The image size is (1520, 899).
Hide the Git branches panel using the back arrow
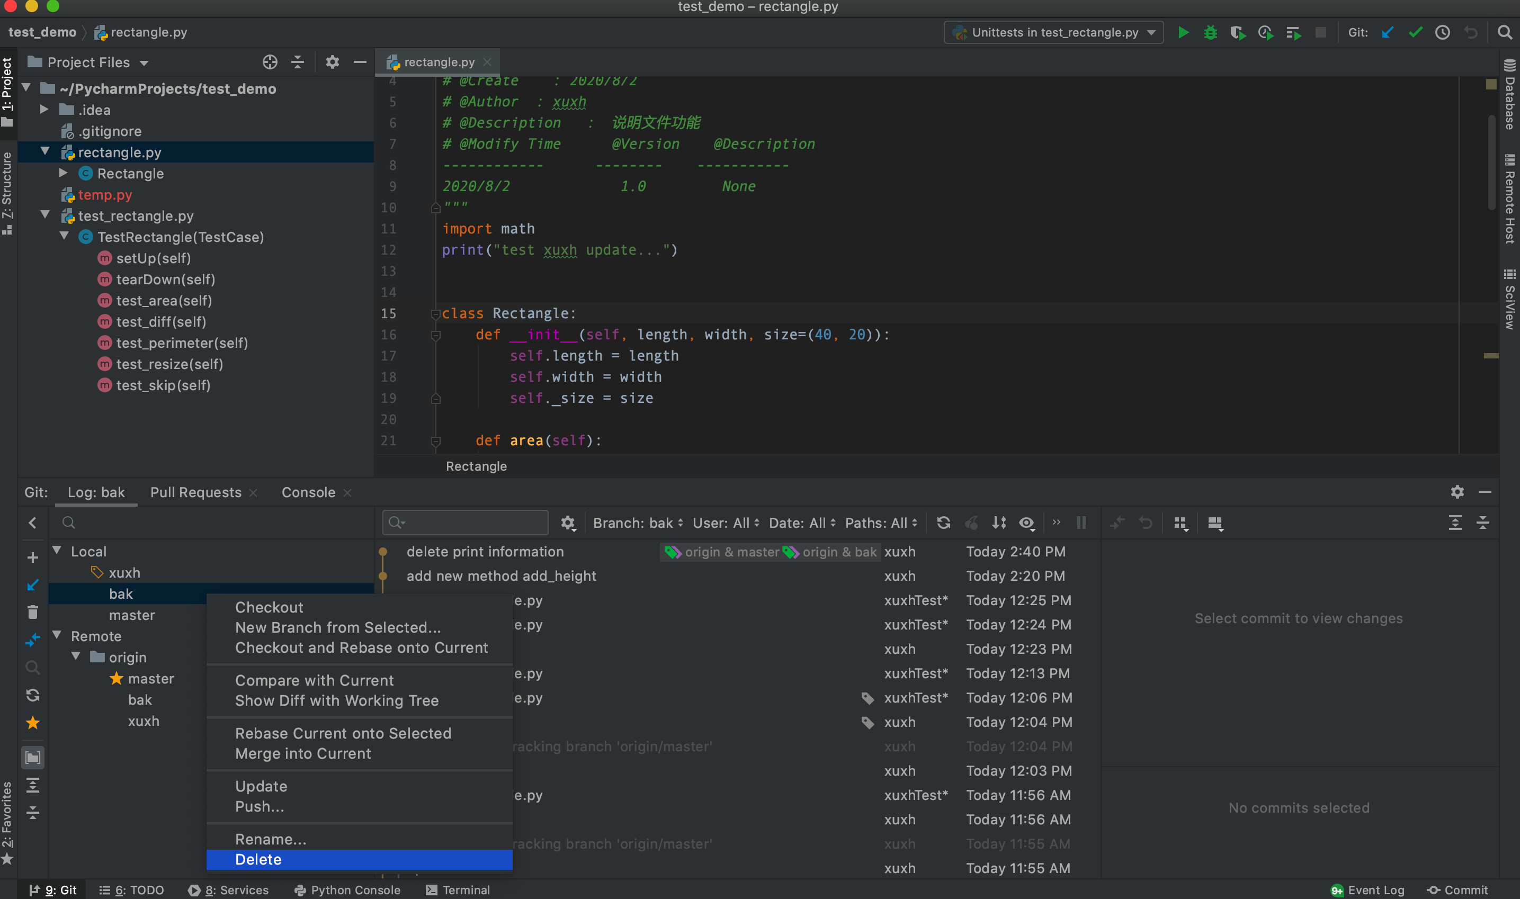[33, 522]
